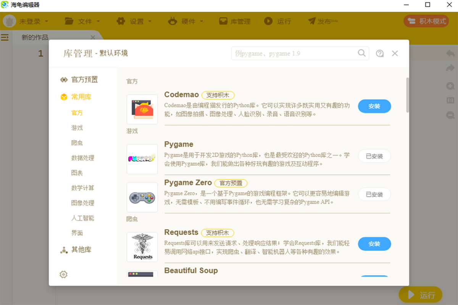458x305 pixels.
Task: Click the library list vertical scrollbar
Action: (x=407, y=95)
